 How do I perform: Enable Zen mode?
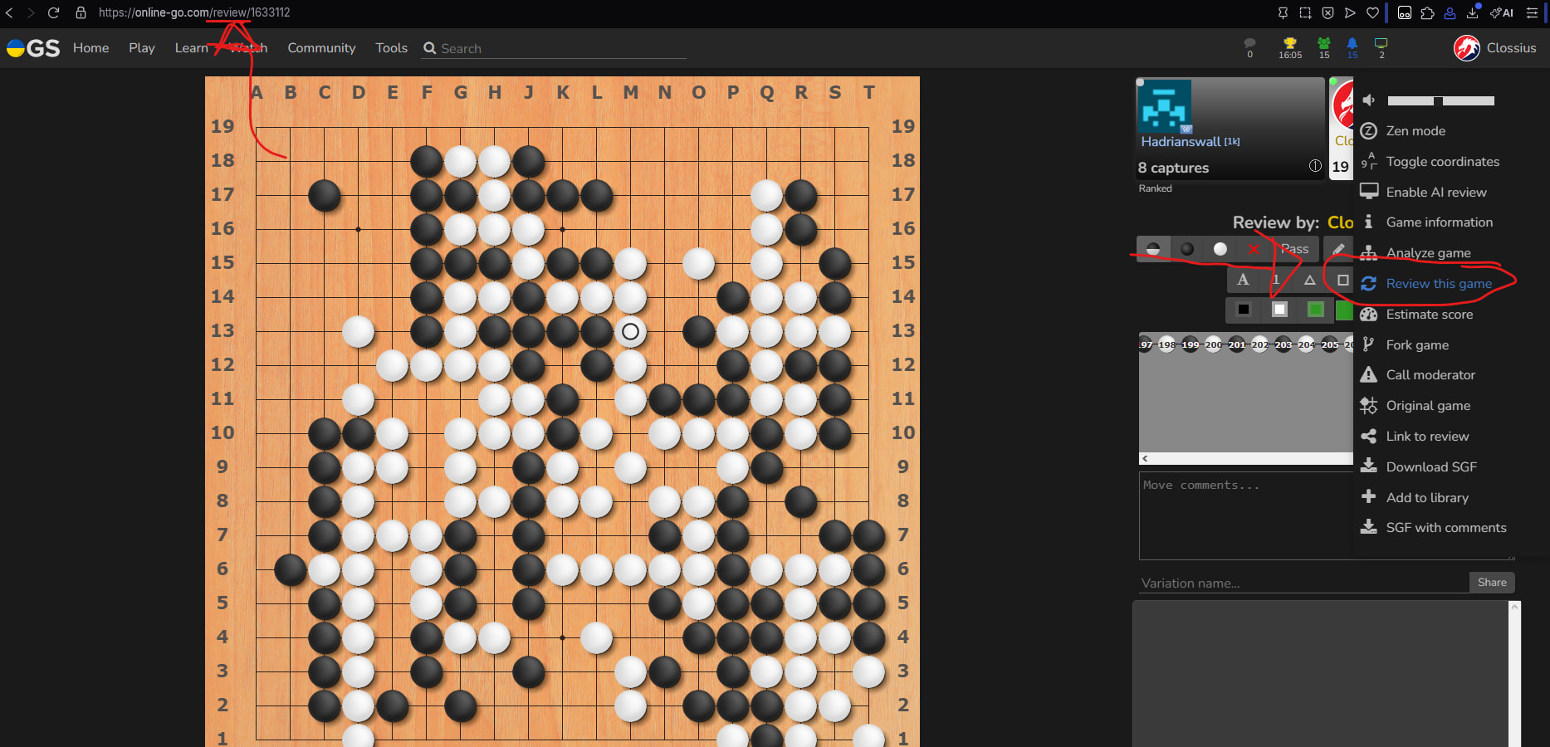click(1416, 131)
